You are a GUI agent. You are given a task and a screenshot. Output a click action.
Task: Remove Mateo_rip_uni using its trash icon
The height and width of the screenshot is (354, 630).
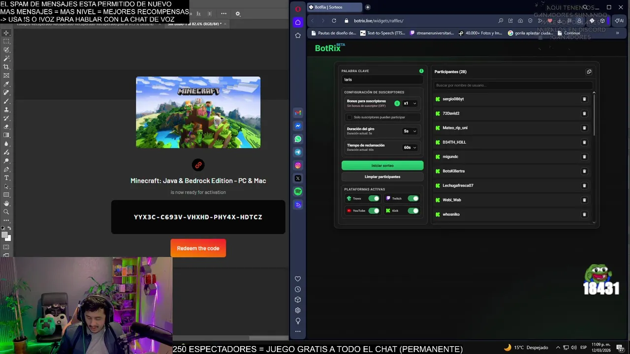[x=584, y=128]
